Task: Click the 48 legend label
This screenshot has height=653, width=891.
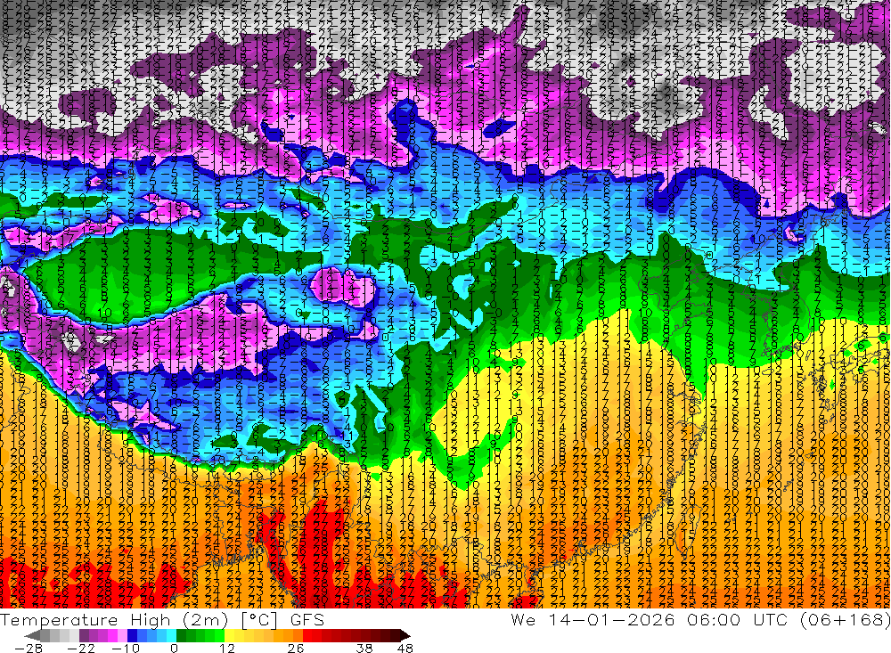Action: click(x=405, y=649)
